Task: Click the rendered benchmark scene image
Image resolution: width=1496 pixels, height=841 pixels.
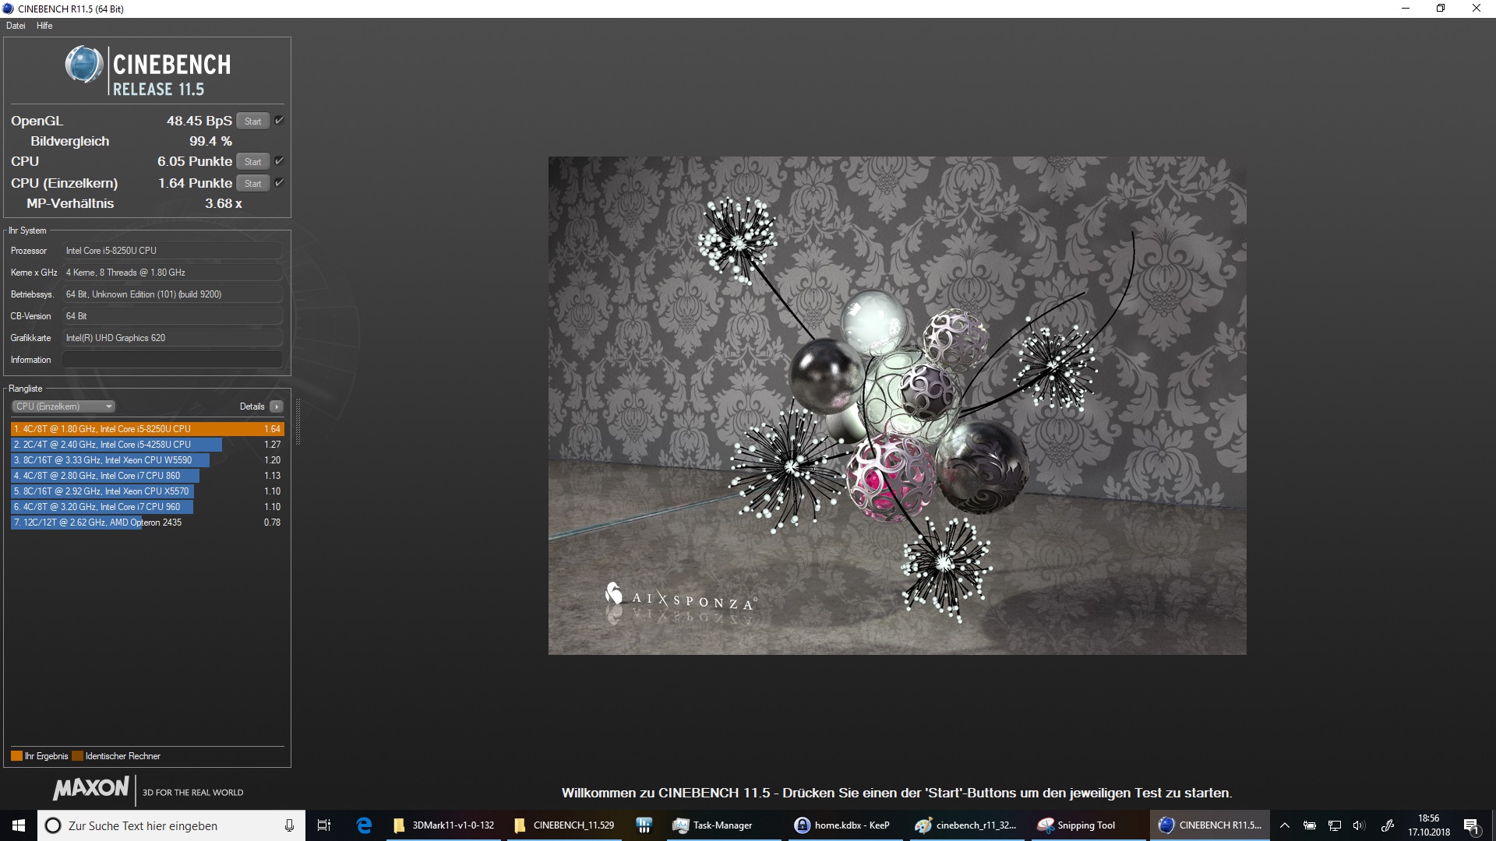Action: (x=897, y=406)
